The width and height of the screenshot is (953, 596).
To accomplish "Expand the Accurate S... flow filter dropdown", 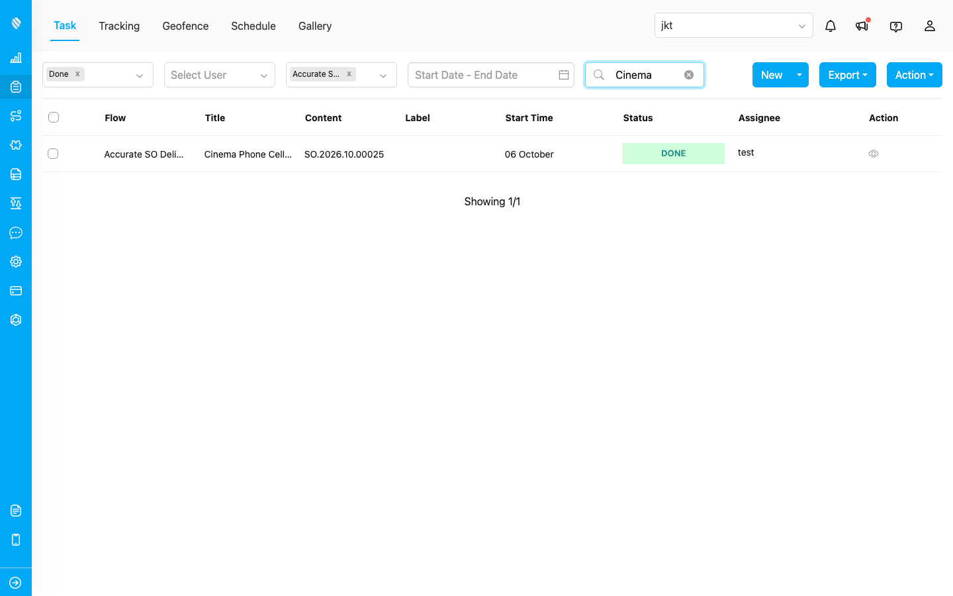I will click(383, 75).
